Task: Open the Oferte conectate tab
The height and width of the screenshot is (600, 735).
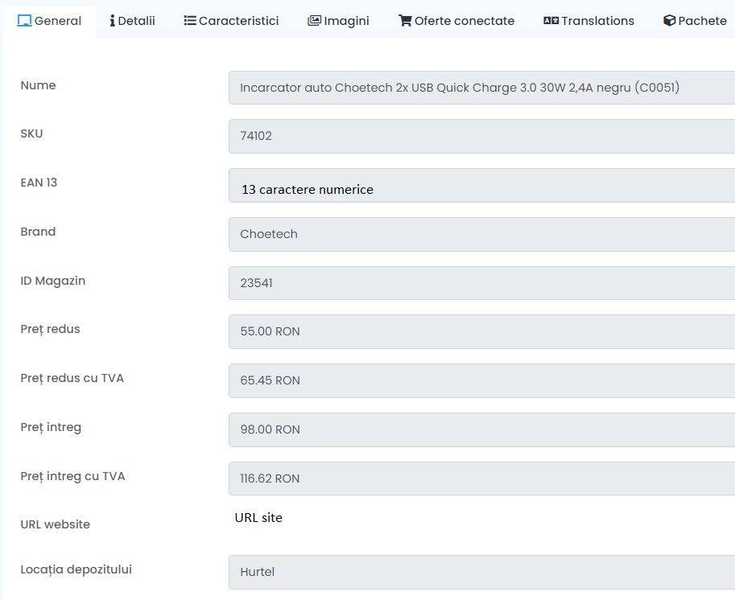Action: 456,21
